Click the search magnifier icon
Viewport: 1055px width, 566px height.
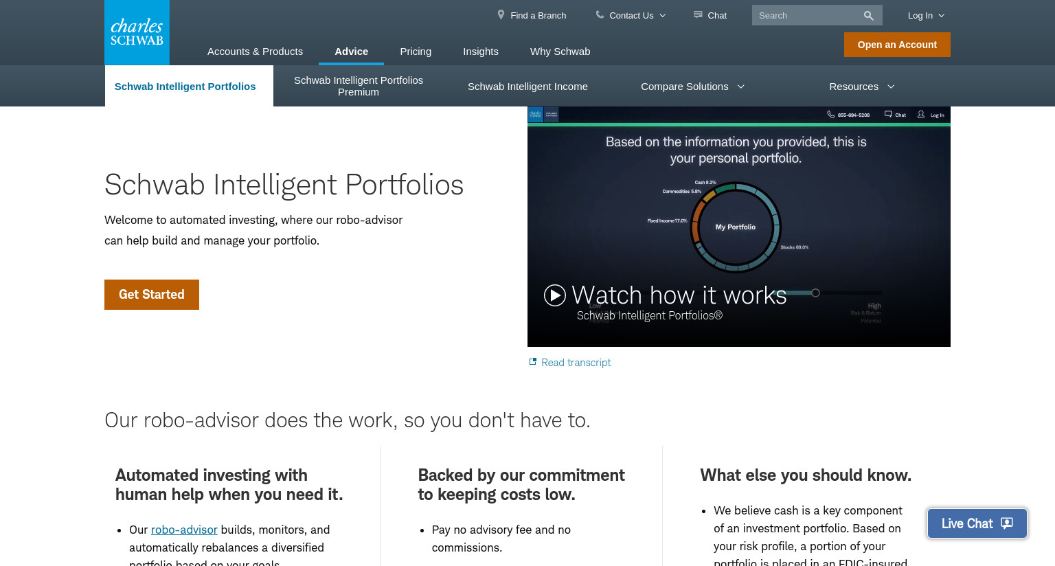click(x=868, y=15)
